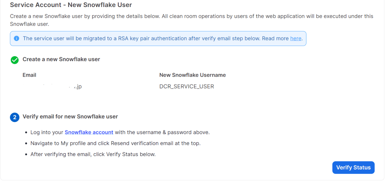Image resolution: width=386 pixels, height=182 pixels.
Task: Click the 'Navigate to My profile' instruction line
Action: (x=115, y=143)
